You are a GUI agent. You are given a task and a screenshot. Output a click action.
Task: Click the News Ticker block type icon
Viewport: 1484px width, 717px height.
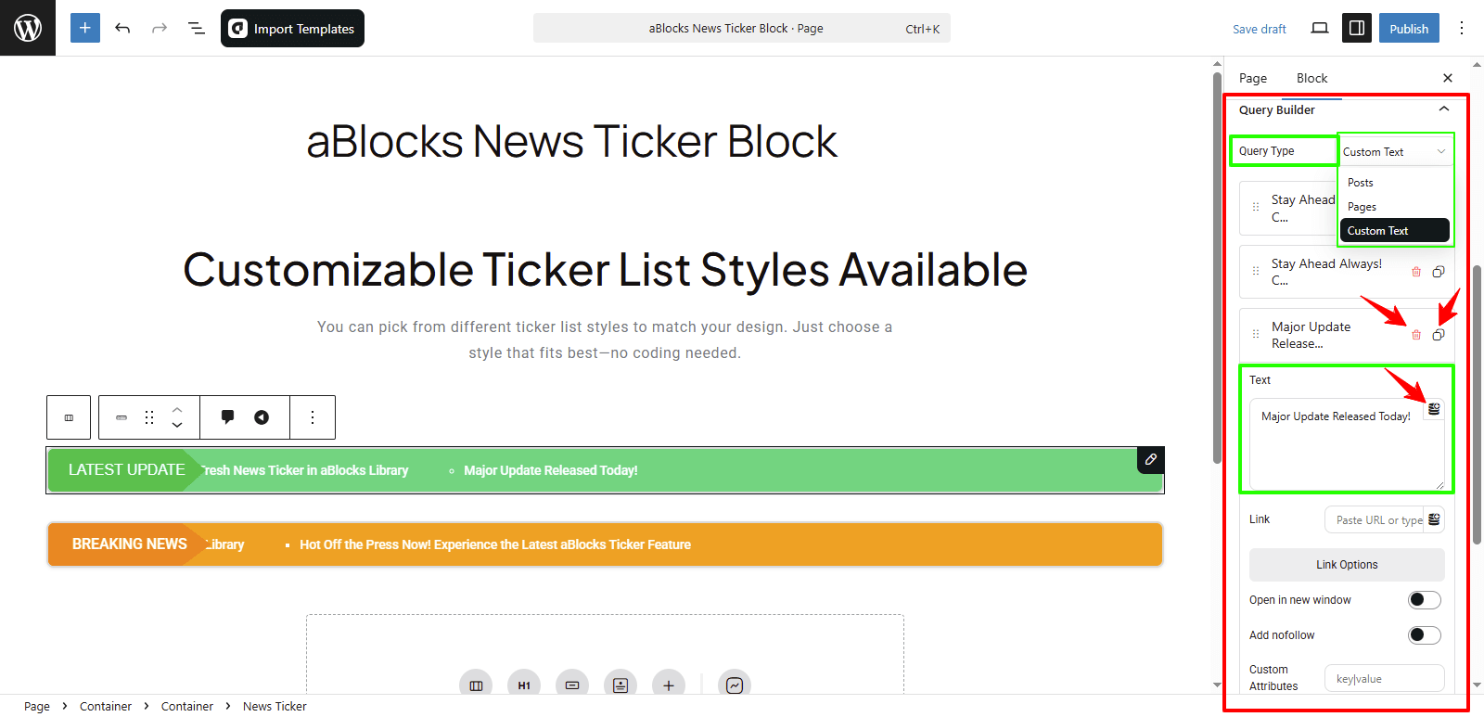tap(122, 417)
